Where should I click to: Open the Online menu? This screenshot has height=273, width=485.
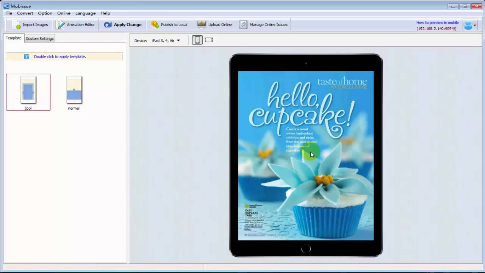[x=64, y=13]
